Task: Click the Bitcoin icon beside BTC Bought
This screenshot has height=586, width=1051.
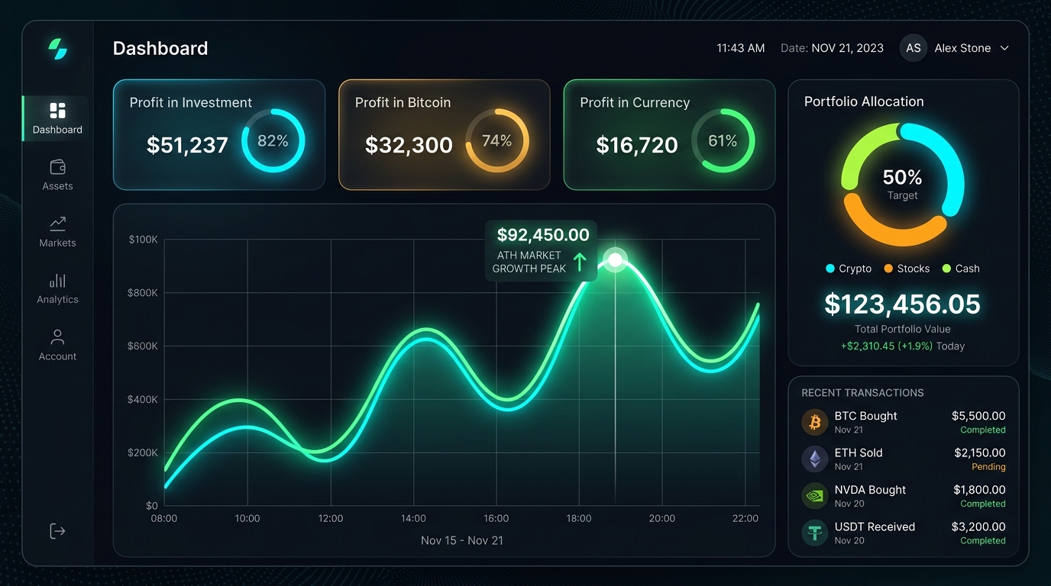Action: 815,422
